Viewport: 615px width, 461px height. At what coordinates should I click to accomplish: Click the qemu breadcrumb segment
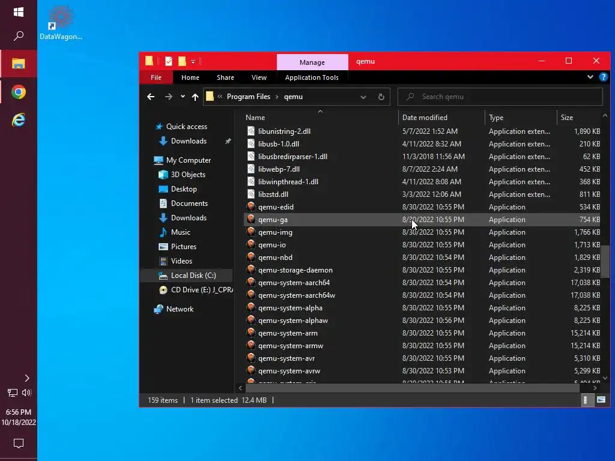coord(293,97)
